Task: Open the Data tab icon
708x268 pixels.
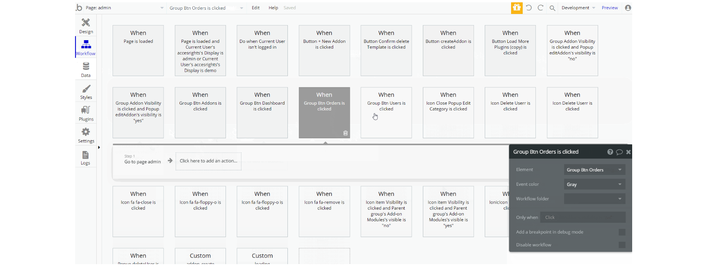Action: pyautogui.click(x=86, y=66)
